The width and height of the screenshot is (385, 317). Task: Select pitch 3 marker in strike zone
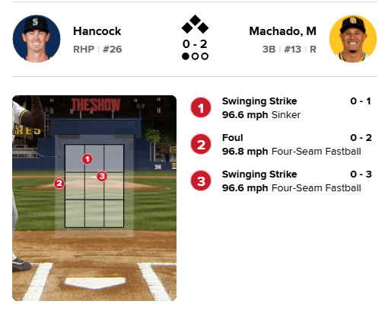102,176
